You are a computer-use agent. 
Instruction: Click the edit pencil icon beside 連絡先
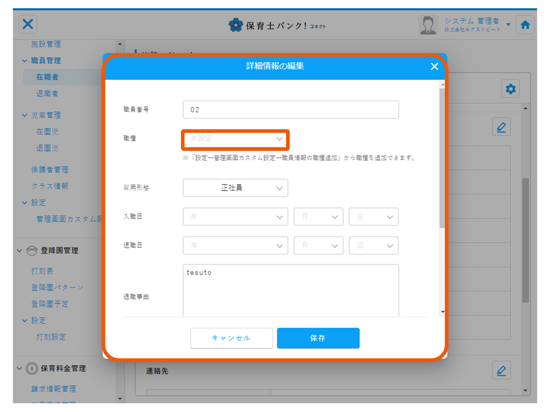501,370
